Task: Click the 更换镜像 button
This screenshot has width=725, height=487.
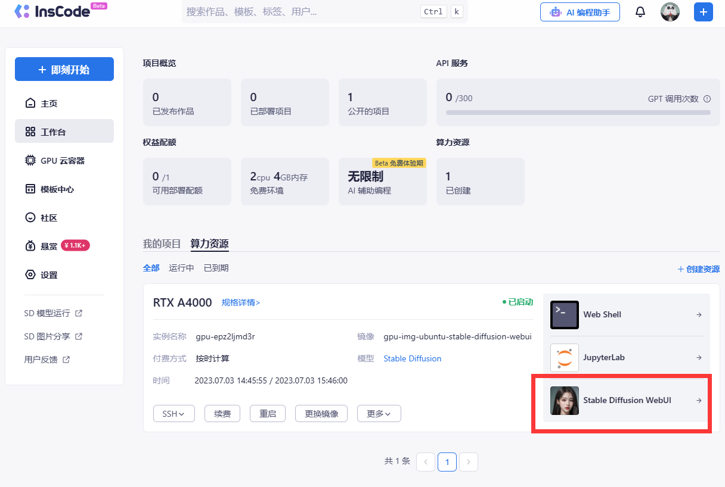Action: pyautogui.click(x=321, y=413)
